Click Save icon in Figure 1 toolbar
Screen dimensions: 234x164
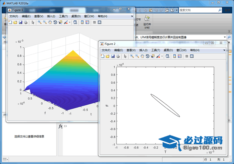(20, 22)
